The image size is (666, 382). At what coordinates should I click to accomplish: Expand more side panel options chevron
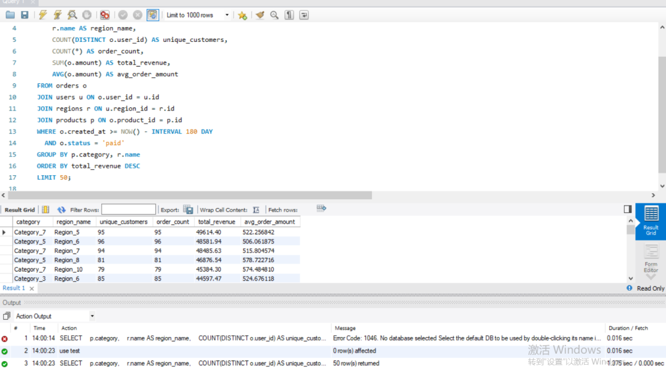click(x=651, y=277)
